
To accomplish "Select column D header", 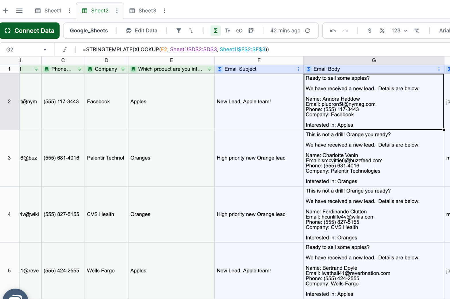I will coord(106,60).
